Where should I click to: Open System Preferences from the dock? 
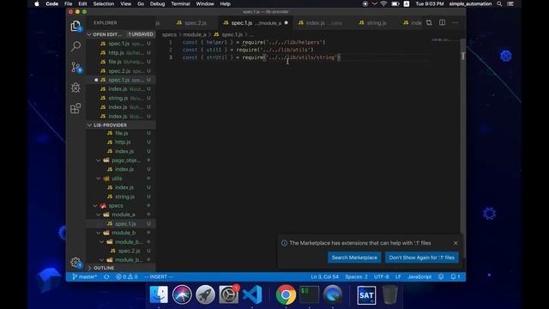click(x=229, y=294)
